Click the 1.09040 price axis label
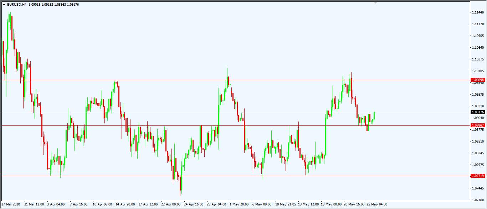The height and width of the screenshot is (209, 487). pyautogui.click(x=478, y=118)
